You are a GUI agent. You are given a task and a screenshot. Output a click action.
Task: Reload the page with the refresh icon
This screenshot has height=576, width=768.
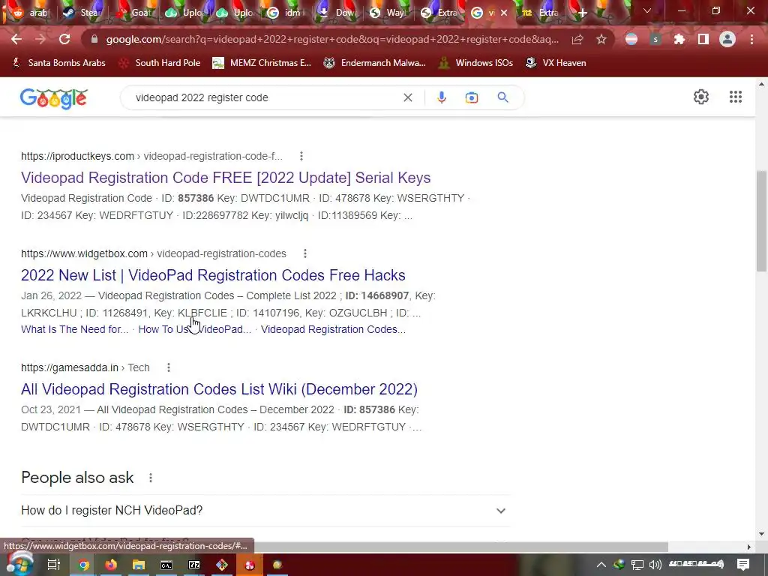[x=64, y=40]
